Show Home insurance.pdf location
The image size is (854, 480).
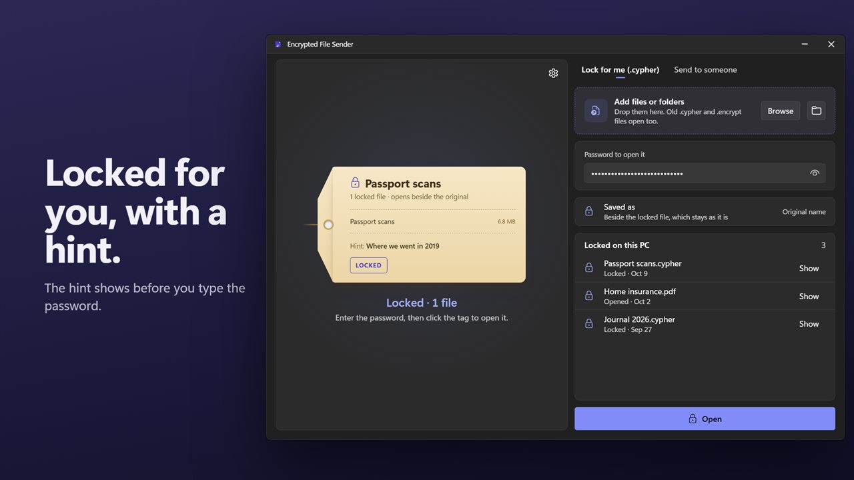[809, 297]
